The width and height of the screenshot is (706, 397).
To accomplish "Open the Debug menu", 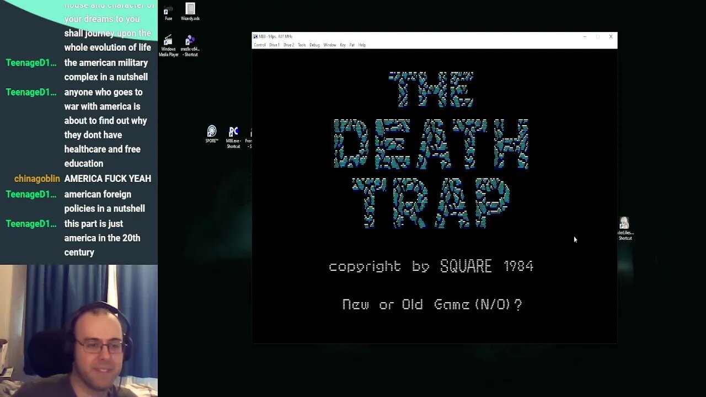I will pos(314,45).
